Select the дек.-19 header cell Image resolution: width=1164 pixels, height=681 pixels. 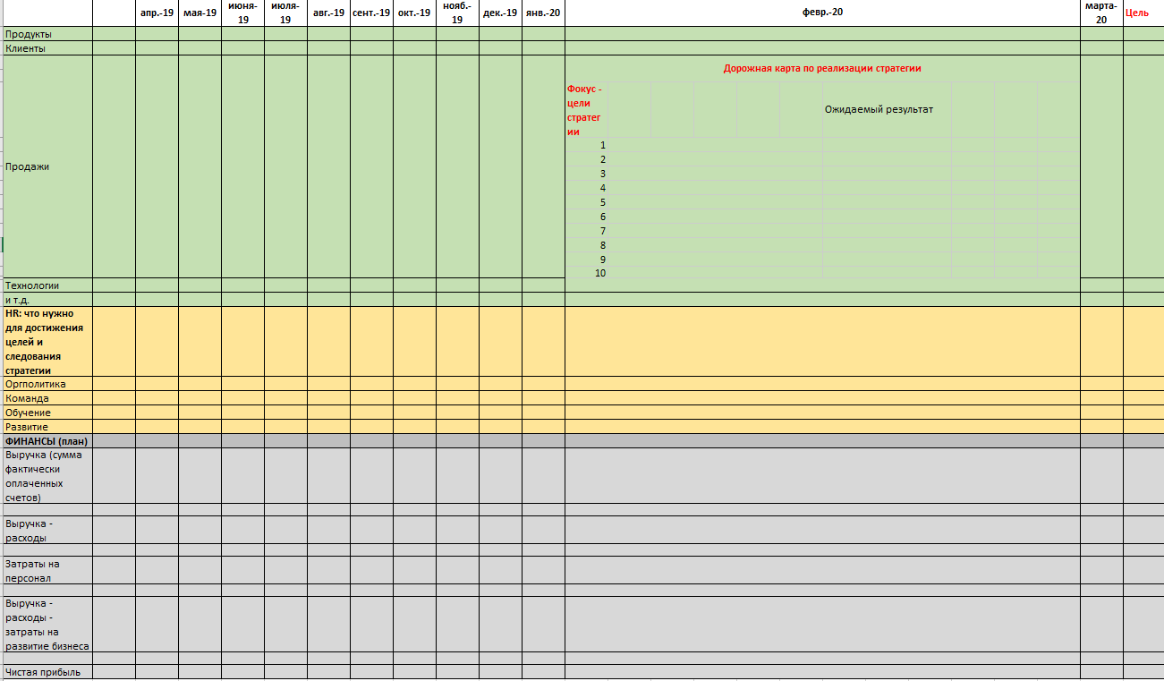[500, 13]
